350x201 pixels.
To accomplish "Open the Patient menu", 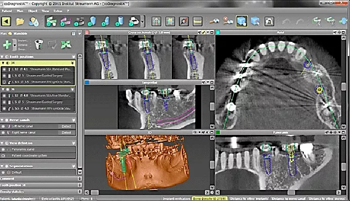I will (x=7, y=11).
